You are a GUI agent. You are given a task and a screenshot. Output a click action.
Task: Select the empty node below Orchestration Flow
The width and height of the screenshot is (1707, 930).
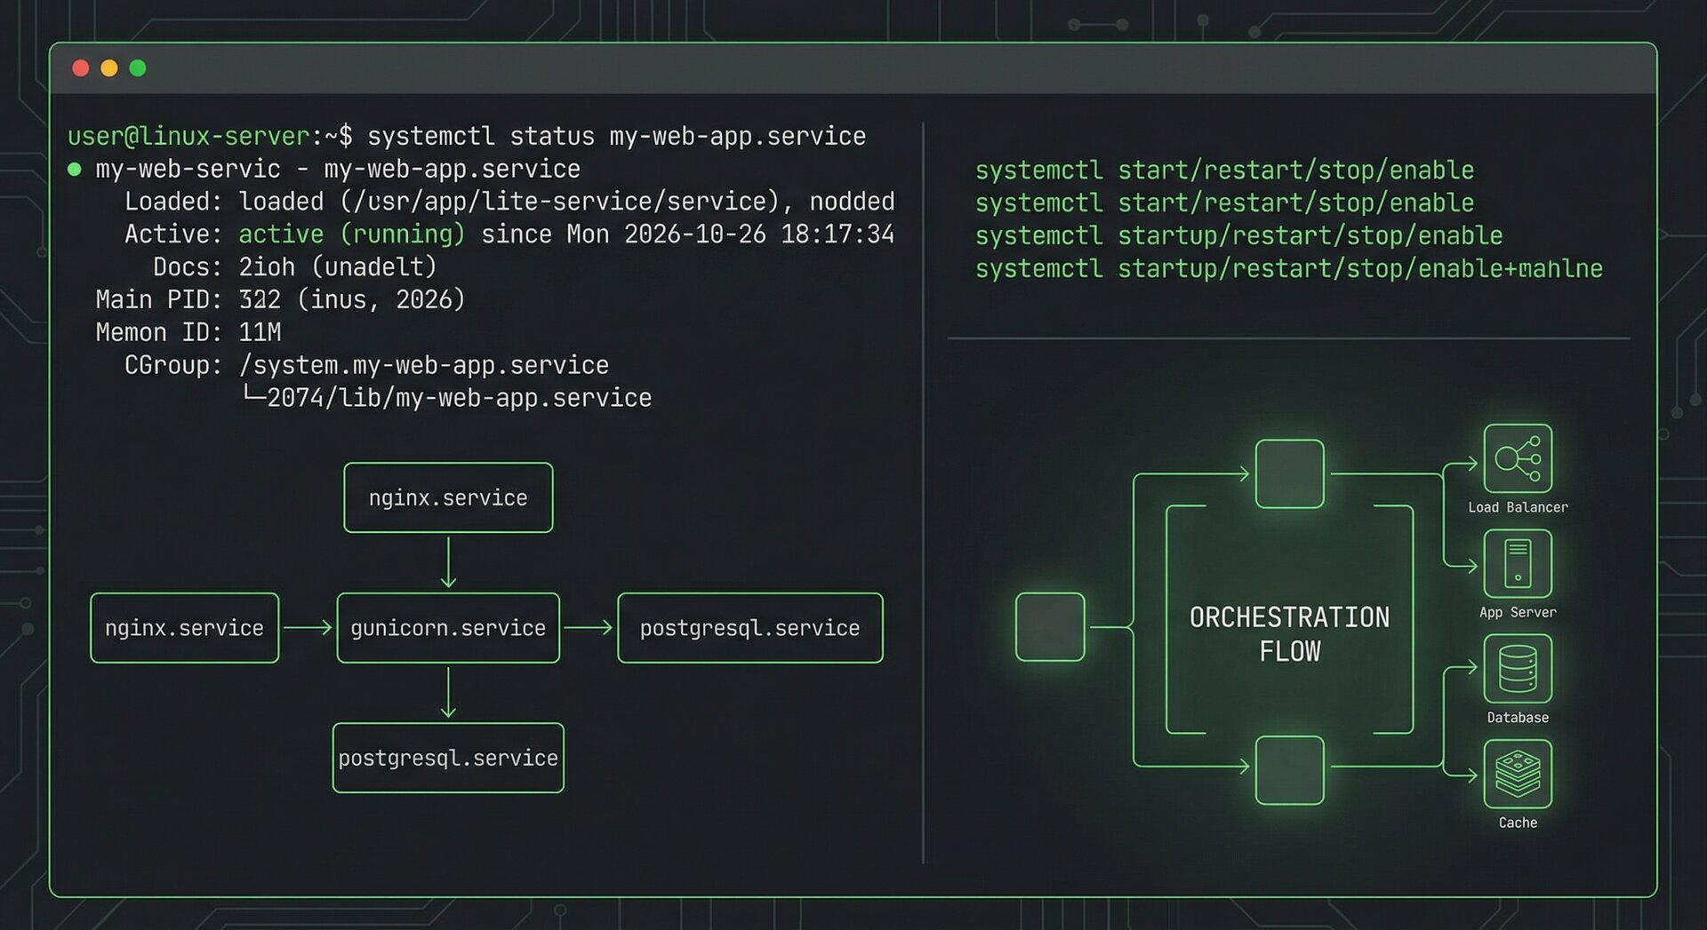pos(1289,770)
